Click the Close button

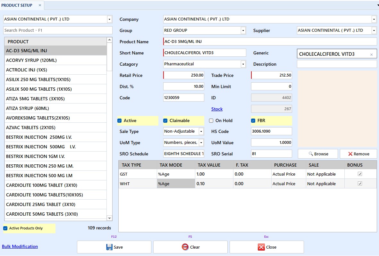(x=266, y=247)
